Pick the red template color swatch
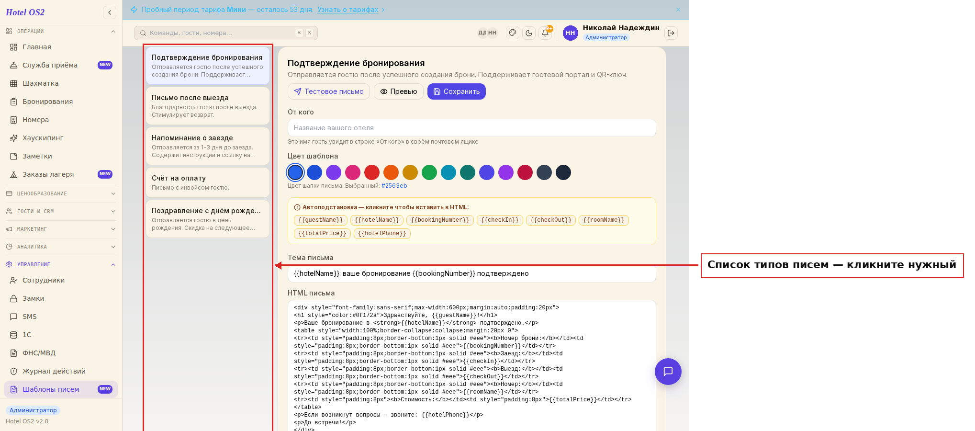 (x=372, y=172)
